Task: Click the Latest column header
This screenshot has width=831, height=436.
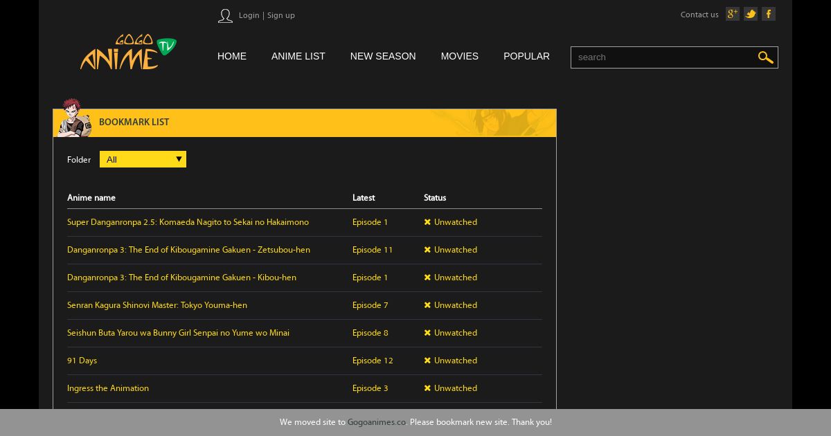Action: [364, 198]
